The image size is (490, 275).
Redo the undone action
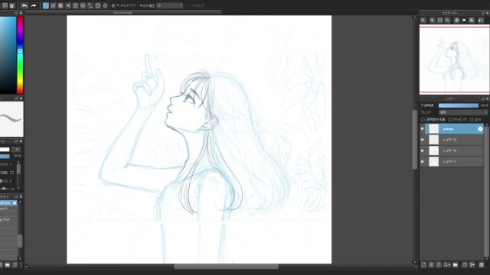34,5
